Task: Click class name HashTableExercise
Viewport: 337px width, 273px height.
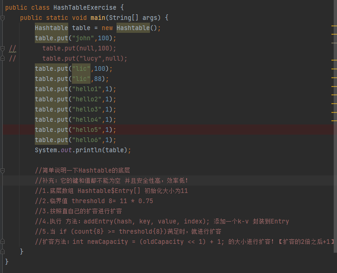Action: click(x=84, y=8)
